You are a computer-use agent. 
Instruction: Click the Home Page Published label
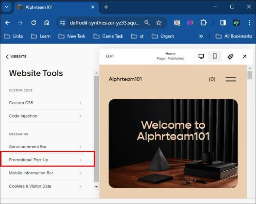point(170,56)
